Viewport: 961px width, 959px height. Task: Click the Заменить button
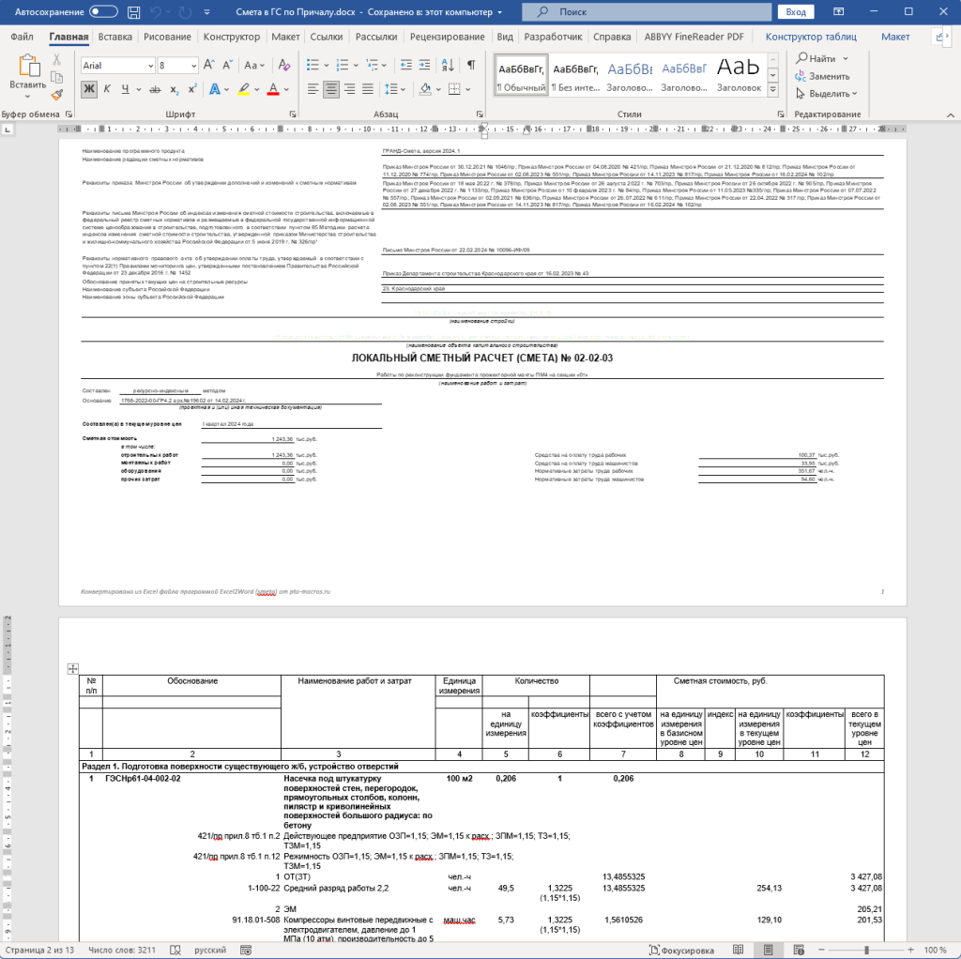pos(822,77)
